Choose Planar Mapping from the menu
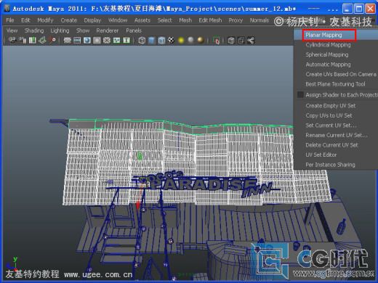 [323, 35]
